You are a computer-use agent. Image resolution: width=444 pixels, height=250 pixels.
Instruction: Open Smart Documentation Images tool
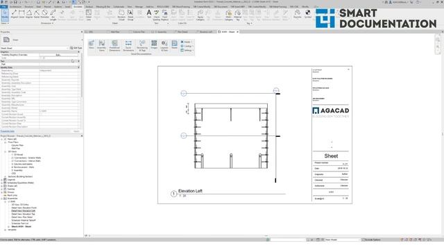[x=154, y=44]
